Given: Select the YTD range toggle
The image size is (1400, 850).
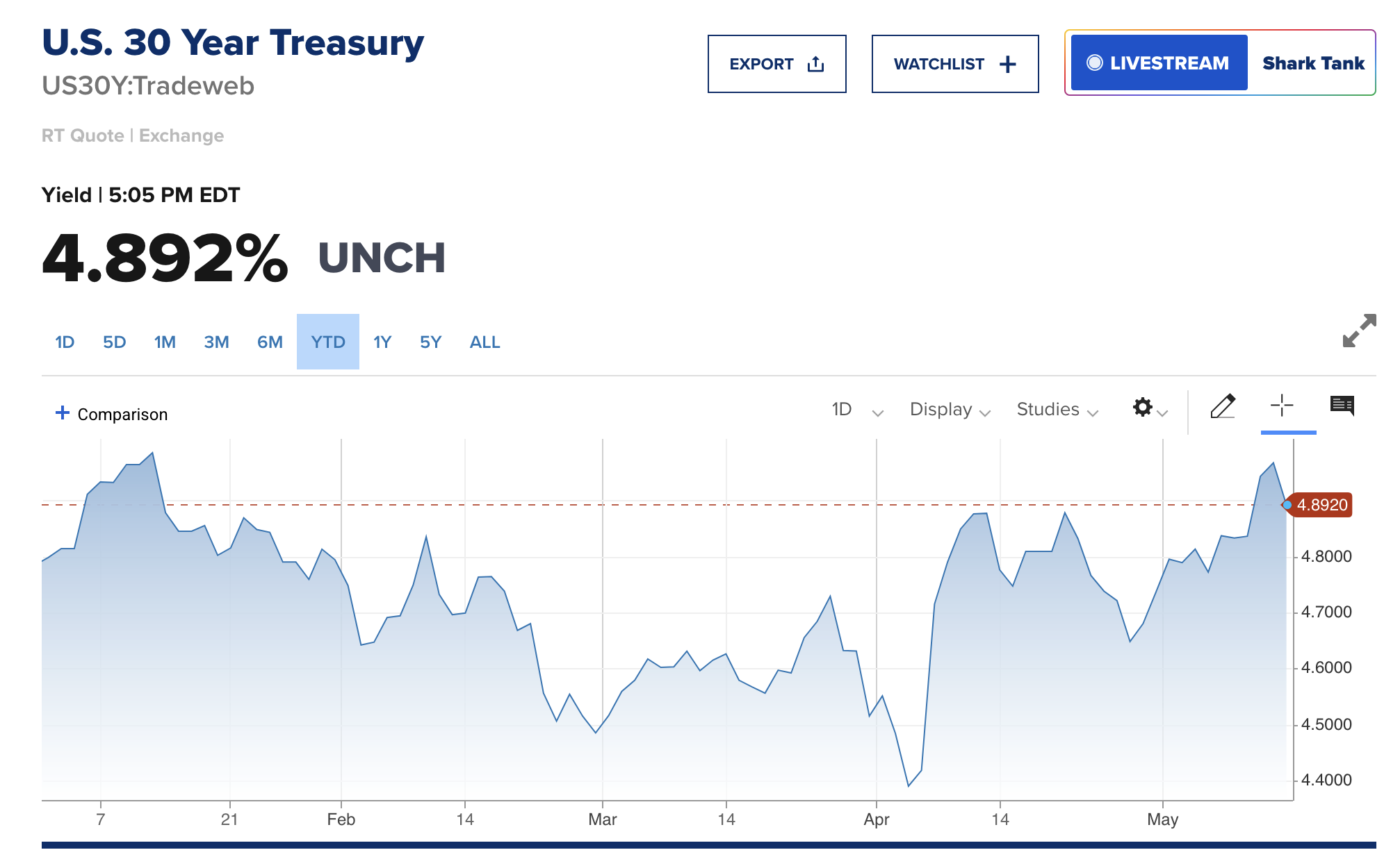Looking at the screenshot, I should point(328,342).
